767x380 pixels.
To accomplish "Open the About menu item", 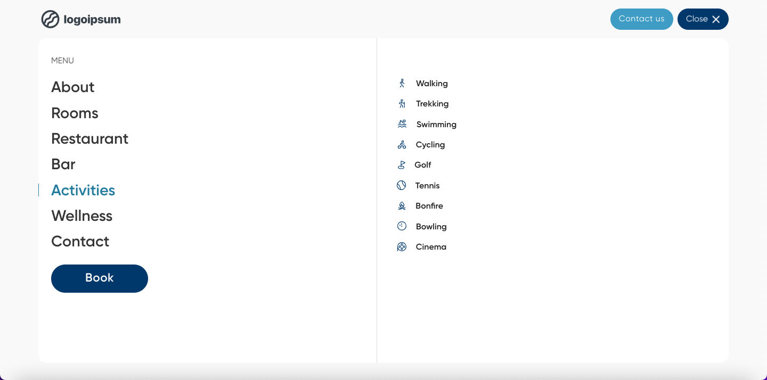I will pyautogui.click(x=72, y=87).
